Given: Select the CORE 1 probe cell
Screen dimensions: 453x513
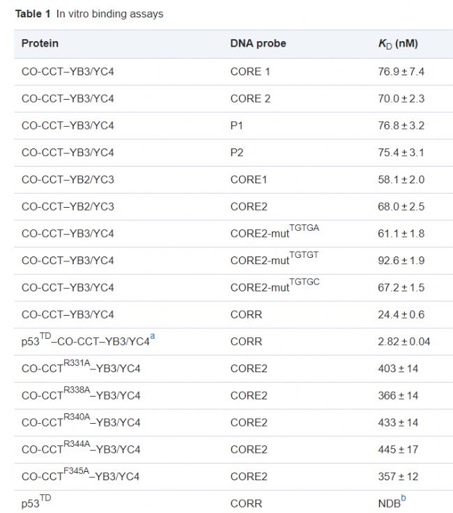Looking at the screenshot, I should [250, 72].
